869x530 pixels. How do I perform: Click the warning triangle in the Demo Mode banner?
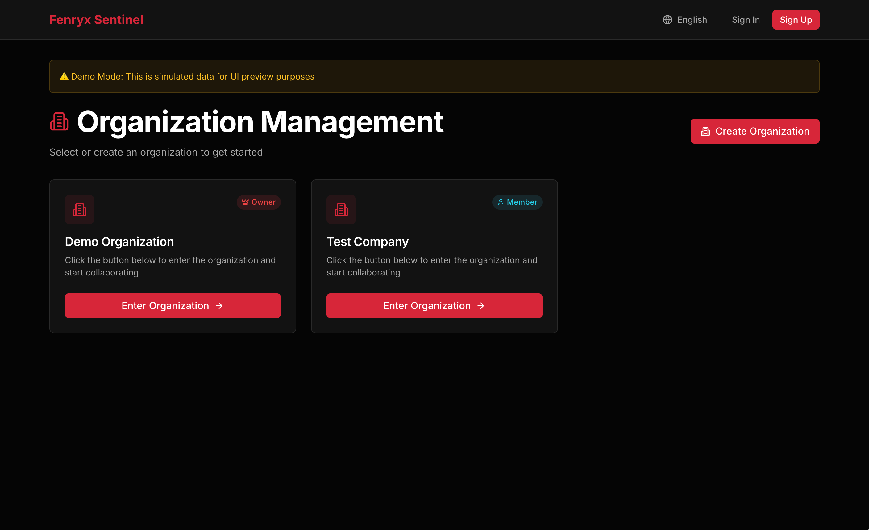64,76
